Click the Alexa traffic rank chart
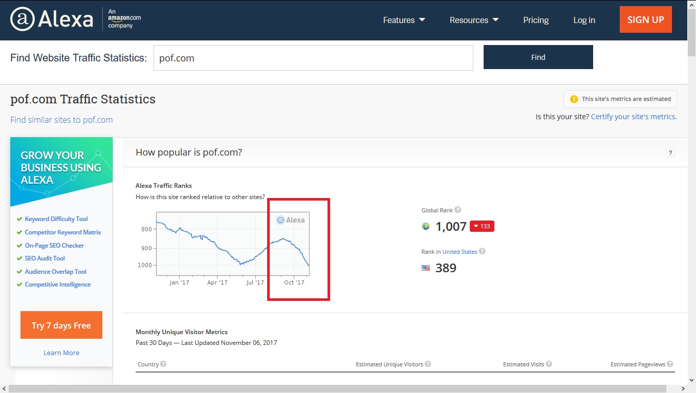The image size is (696, 393). tap(233, 244)
